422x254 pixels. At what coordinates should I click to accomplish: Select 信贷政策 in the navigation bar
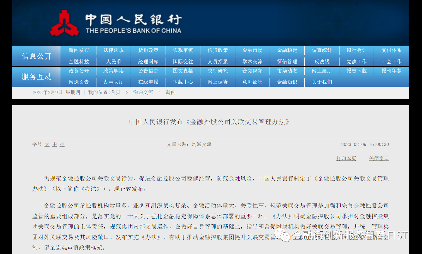pyautogui.click(x=218, y=50)
